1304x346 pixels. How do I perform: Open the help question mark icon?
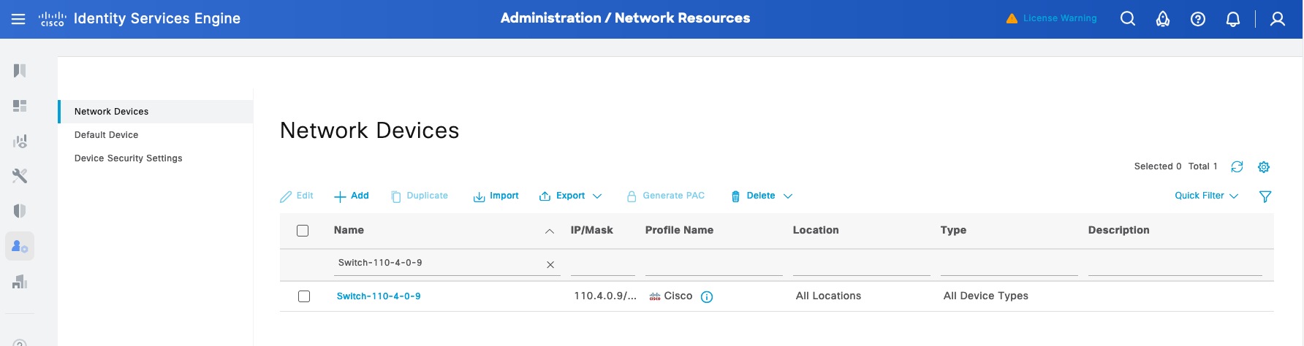(1198, 19)
